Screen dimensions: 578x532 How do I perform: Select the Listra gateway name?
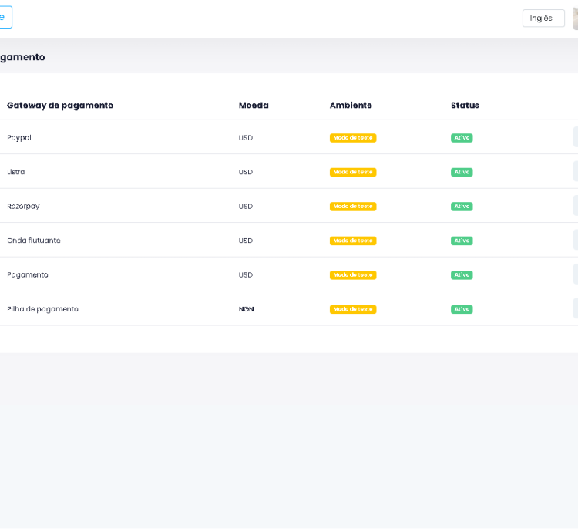click(16, 172)
